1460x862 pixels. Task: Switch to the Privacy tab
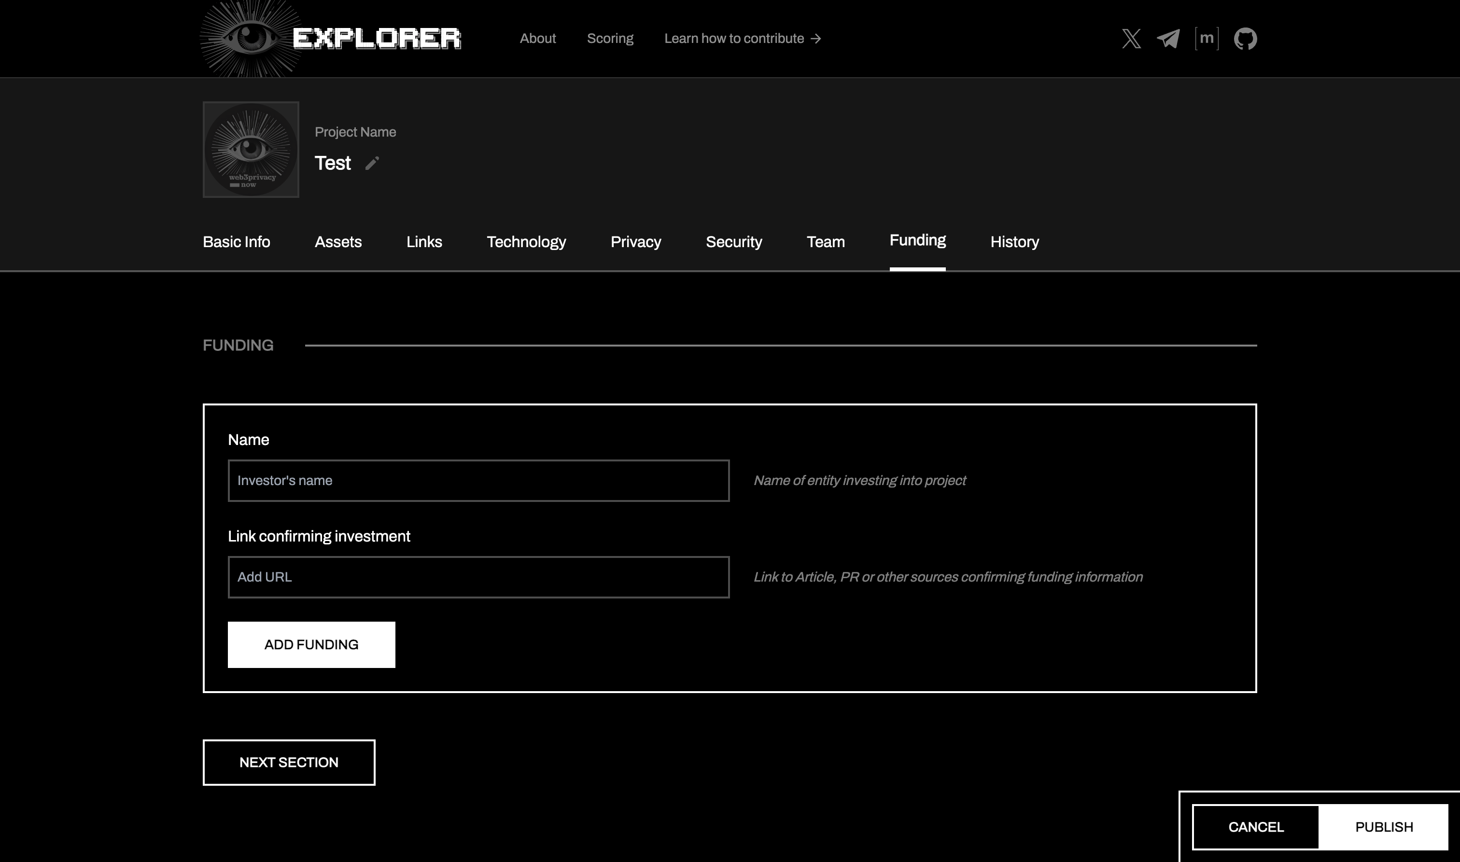pos(635,242)
